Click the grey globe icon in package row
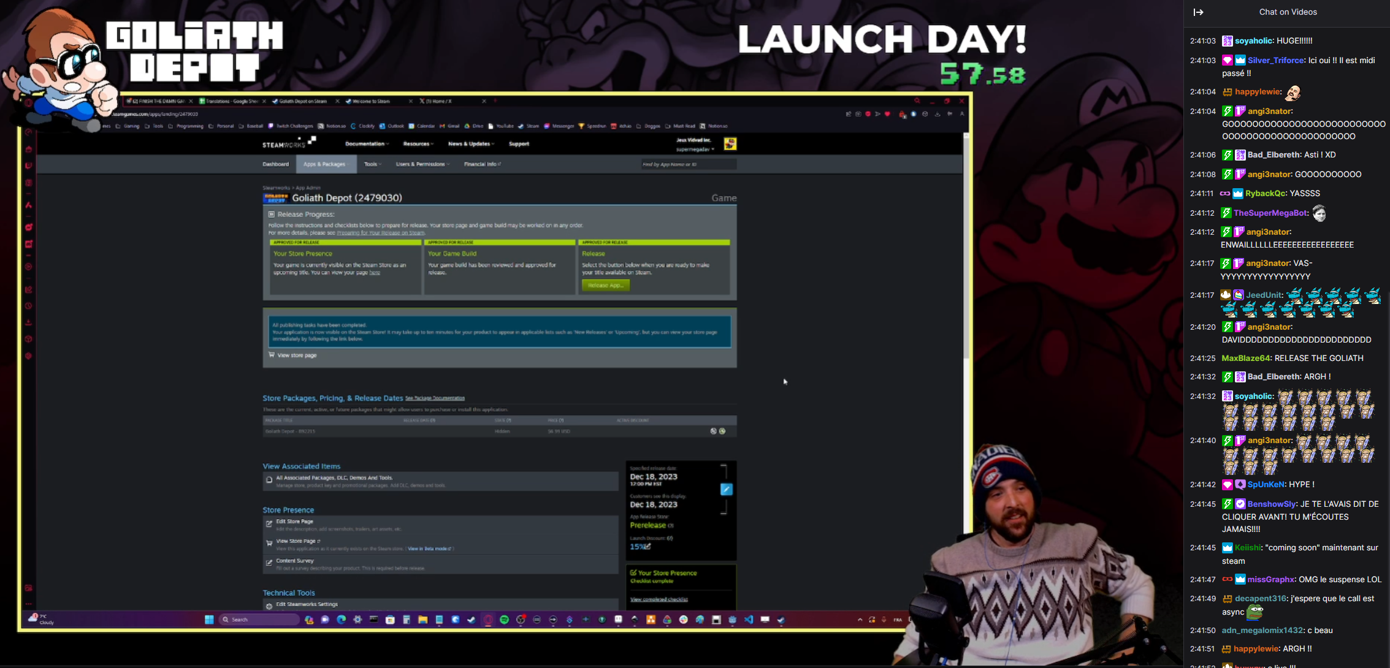Viewport: 1390px width, 668px height. [x=713, y=431]
